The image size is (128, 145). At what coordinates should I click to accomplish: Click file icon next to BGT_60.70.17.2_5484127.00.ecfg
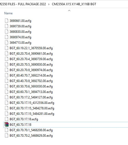[x=7, y=97]
